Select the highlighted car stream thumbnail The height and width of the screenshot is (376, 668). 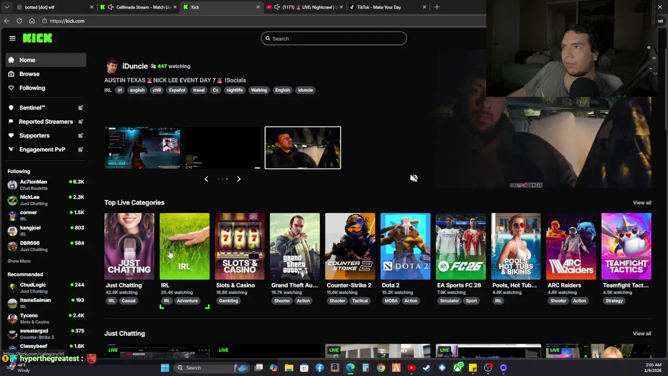tap(303, 148)
